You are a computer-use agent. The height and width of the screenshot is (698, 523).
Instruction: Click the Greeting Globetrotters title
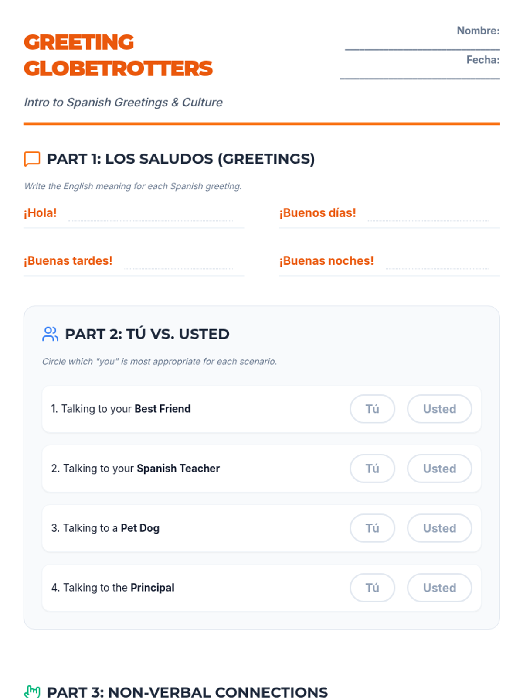click(118, 55)
